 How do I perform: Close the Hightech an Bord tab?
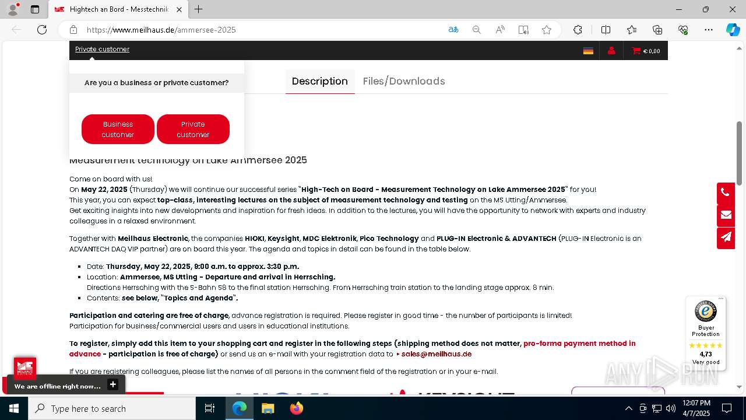click(x=180, y=9)
